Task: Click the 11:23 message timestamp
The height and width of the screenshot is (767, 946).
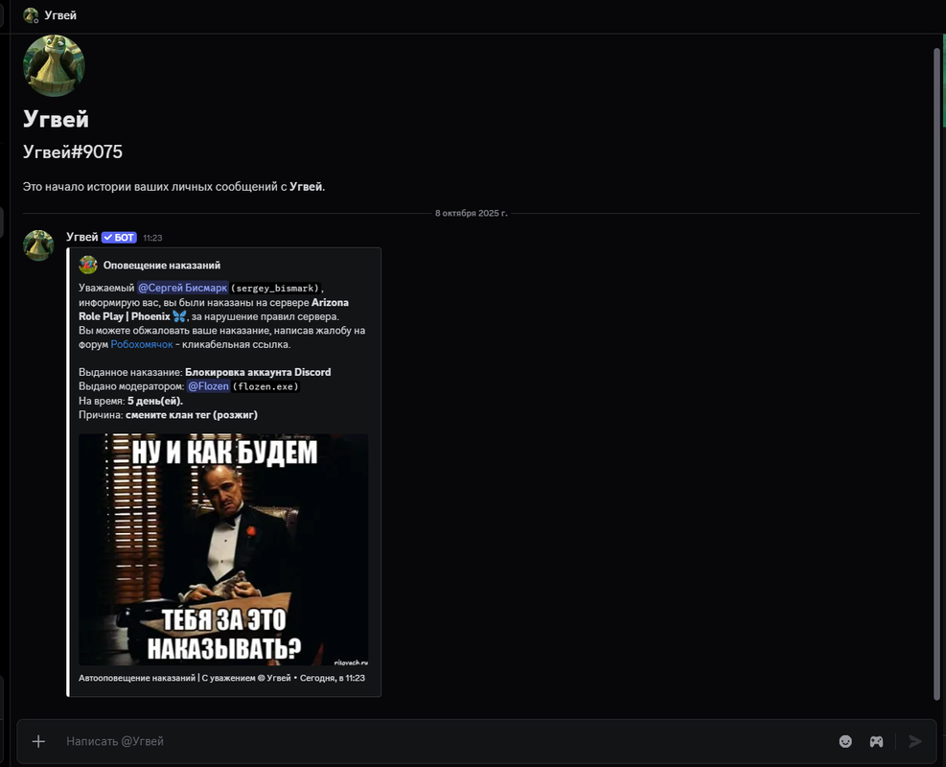Action: tap(152, 238)
